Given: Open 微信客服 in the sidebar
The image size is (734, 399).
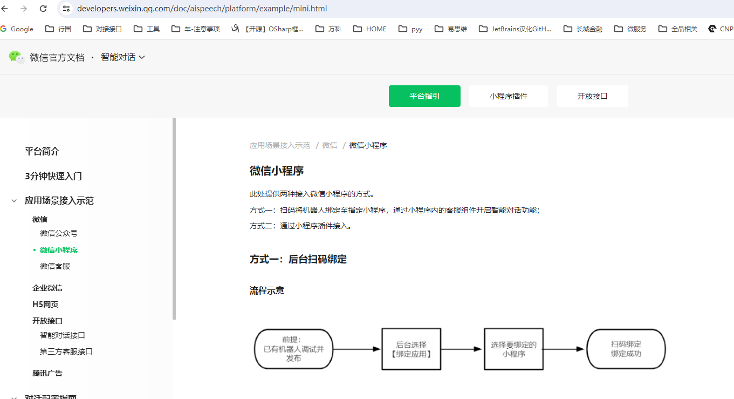Looking at the screenshot, I should pos(55,266).
